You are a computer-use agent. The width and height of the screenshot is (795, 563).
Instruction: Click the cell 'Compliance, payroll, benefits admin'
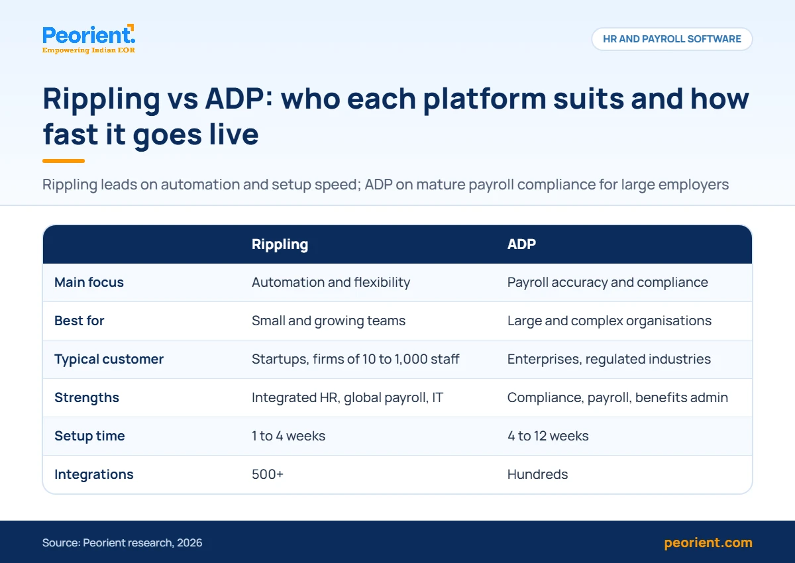617,397
